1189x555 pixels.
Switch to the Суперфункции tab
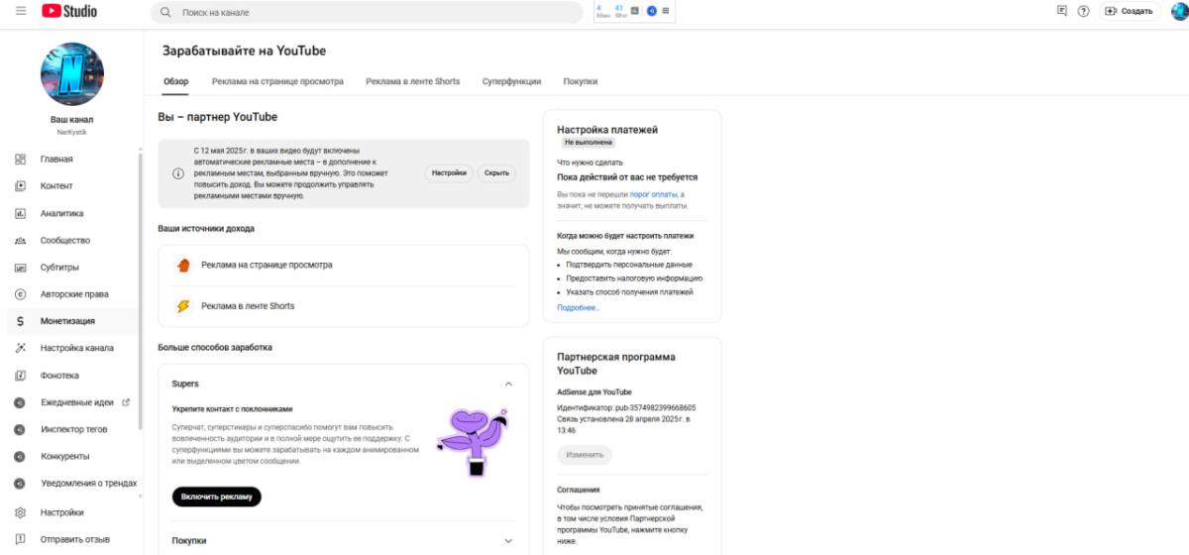click(511, 81)
